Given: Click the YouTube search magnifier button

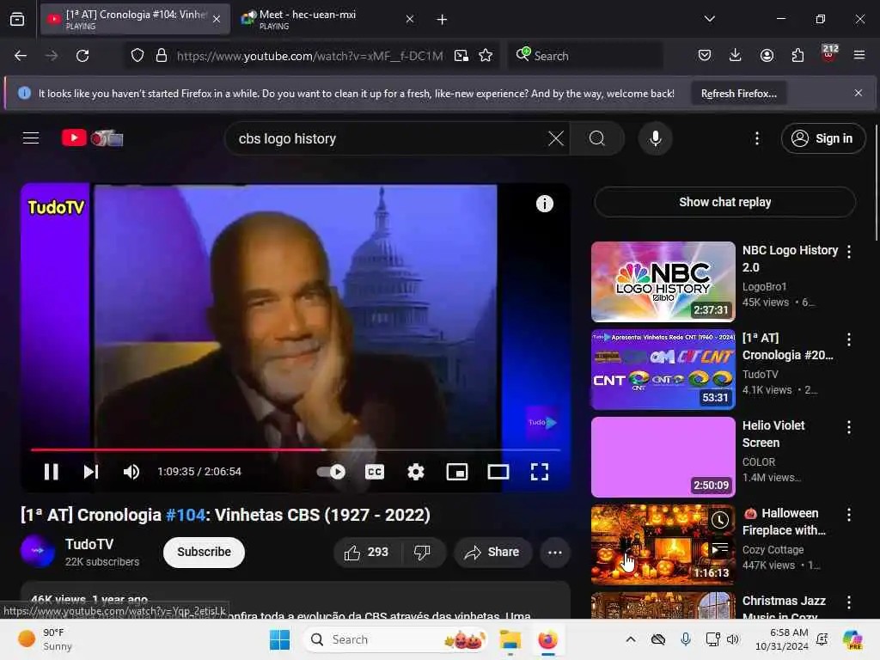Looking at the screenshot, I should click(597, 138).
